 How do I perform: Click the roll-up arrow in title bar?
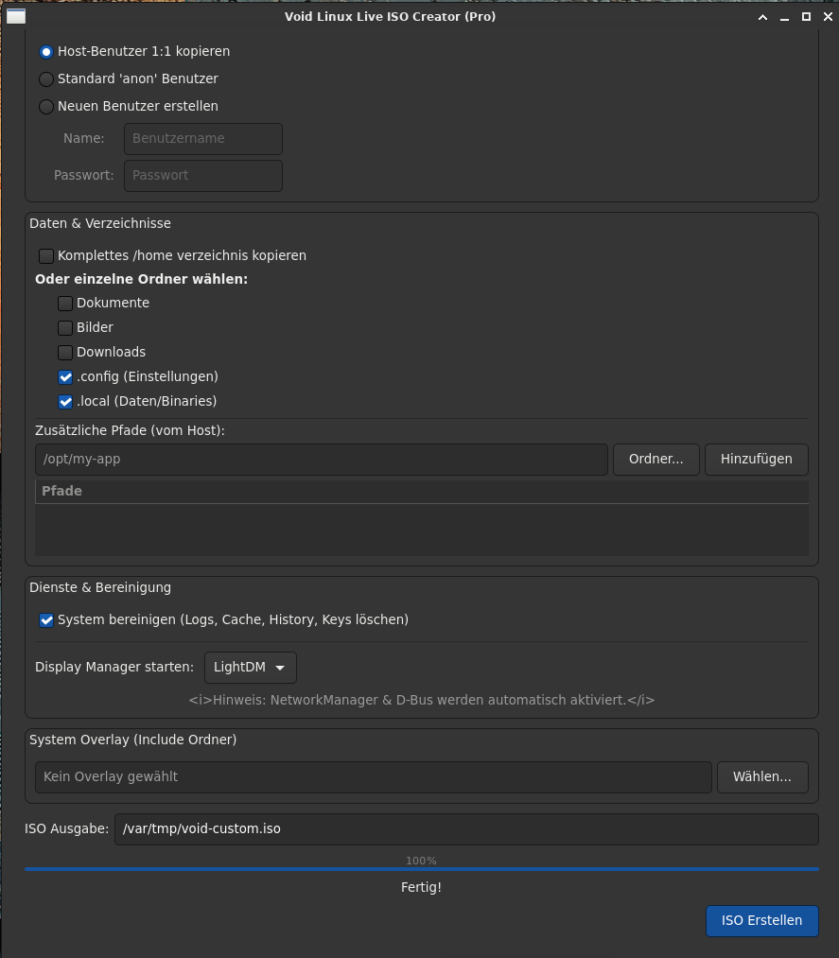(x=763, y=17)
